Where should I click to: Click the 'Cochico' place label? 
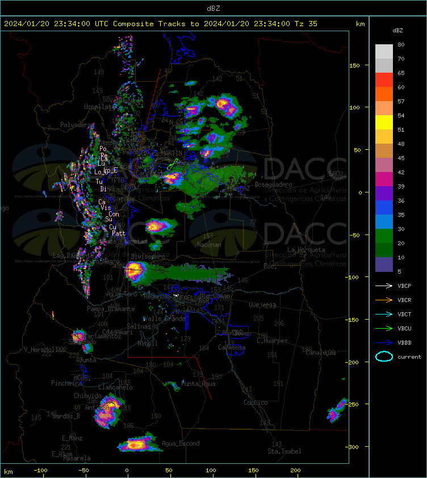point(256,402)
